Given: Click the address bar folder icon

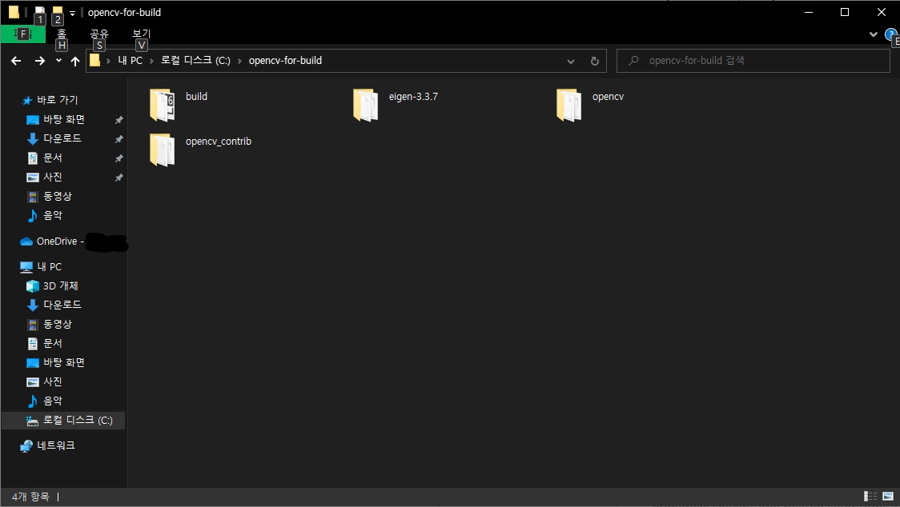Looking at the screenshot, I should click(x=95, y=60).
